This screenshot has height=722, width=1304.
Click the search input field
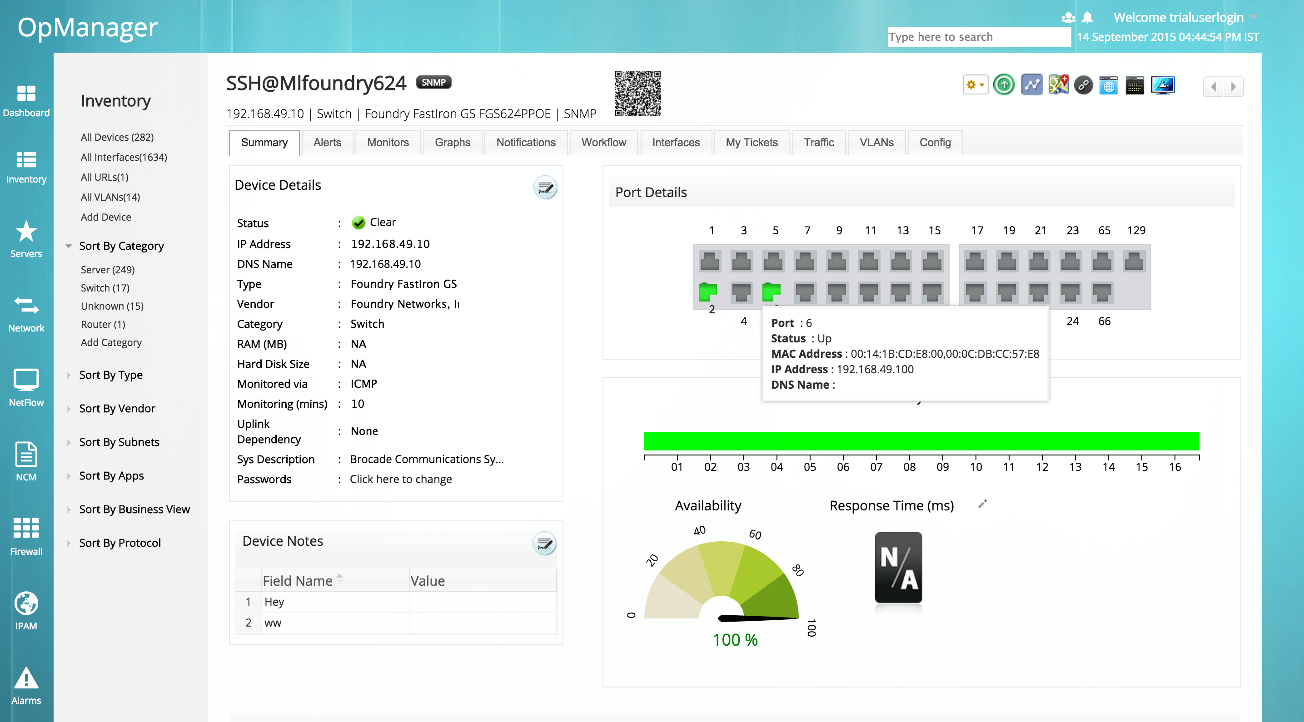pyautogui.click(x=979, y=36)
